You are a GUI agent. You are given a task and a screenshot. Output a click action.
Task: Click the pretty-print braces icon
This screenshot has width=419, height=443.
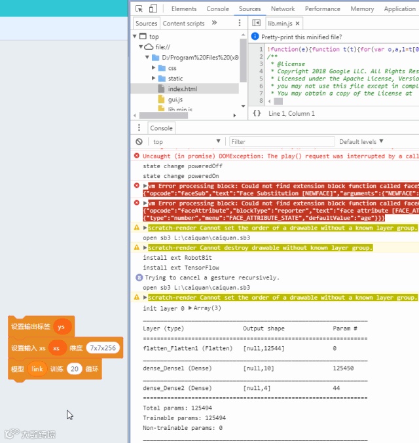(257, 113)
